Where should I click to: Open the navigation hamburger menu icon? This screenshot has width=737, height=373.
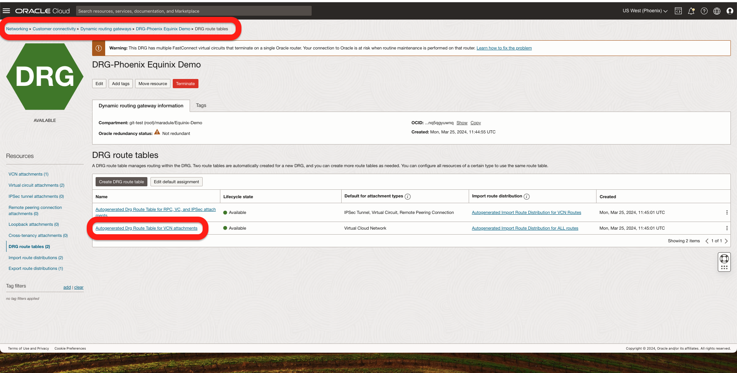coord(7,10)
